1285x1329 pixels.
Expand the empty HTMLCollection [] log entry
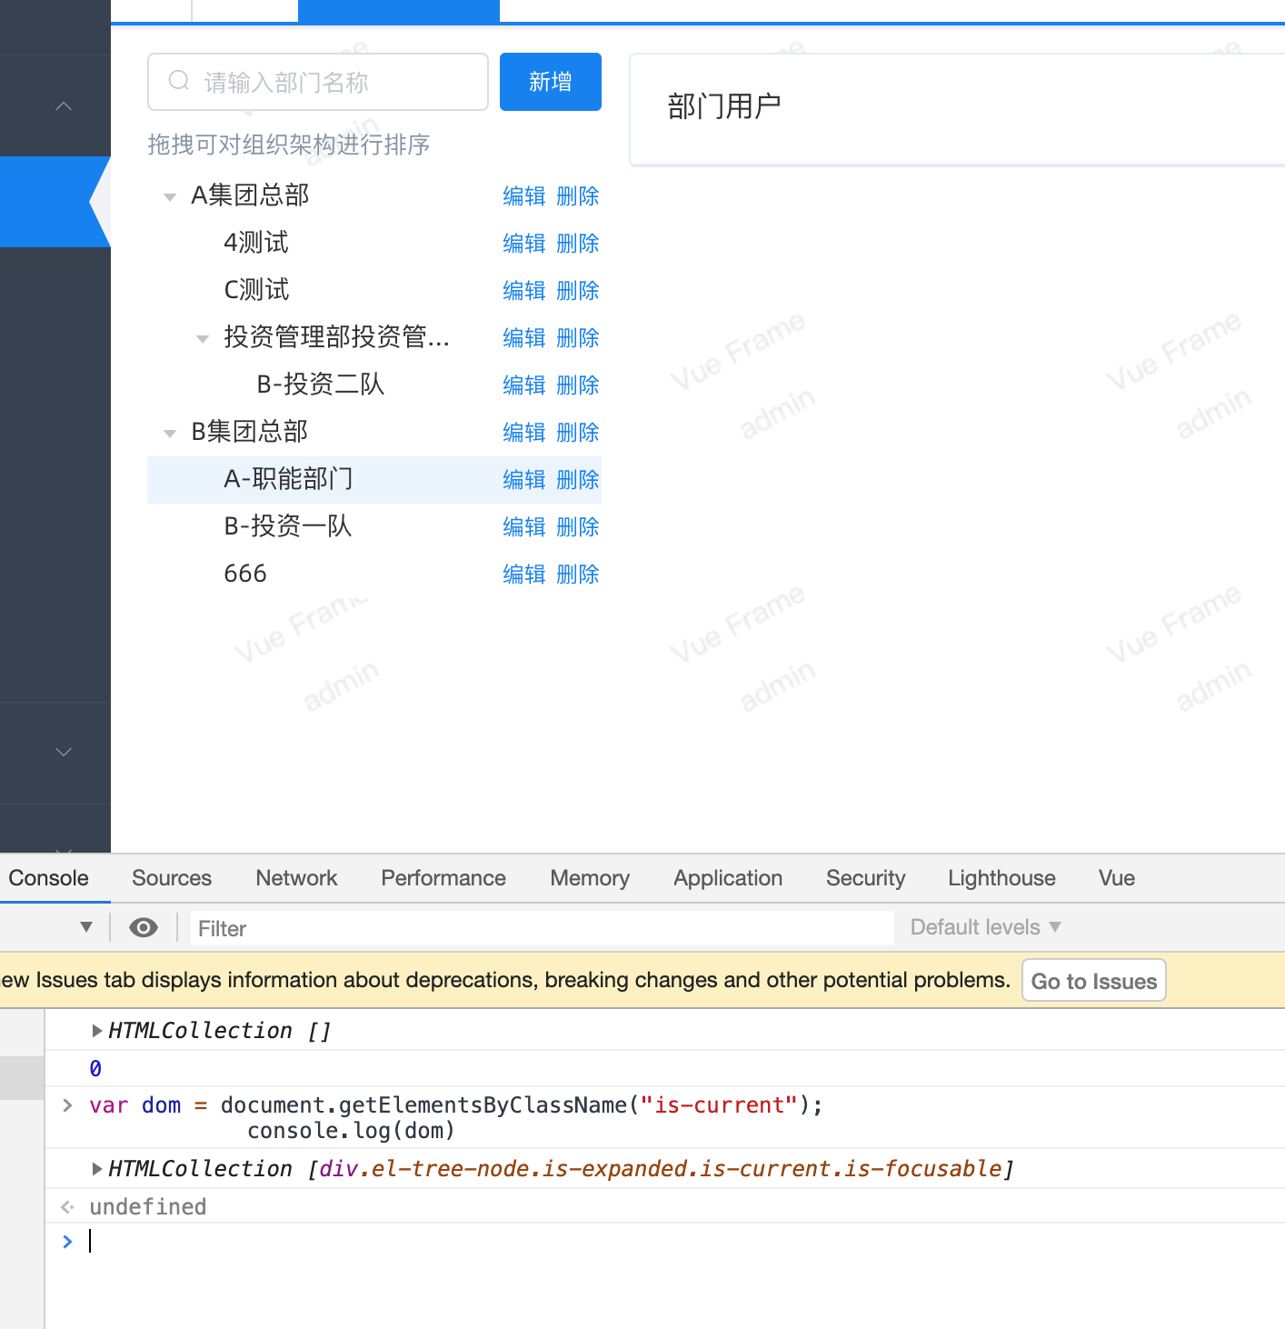(96, 1030)
